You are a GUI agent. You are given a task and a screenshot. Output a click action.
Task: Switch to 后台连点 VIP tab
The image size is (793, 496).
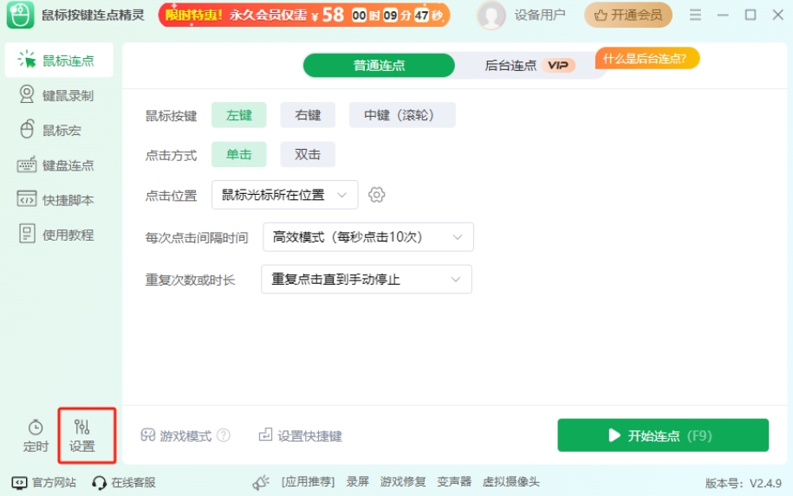(530, 65)
